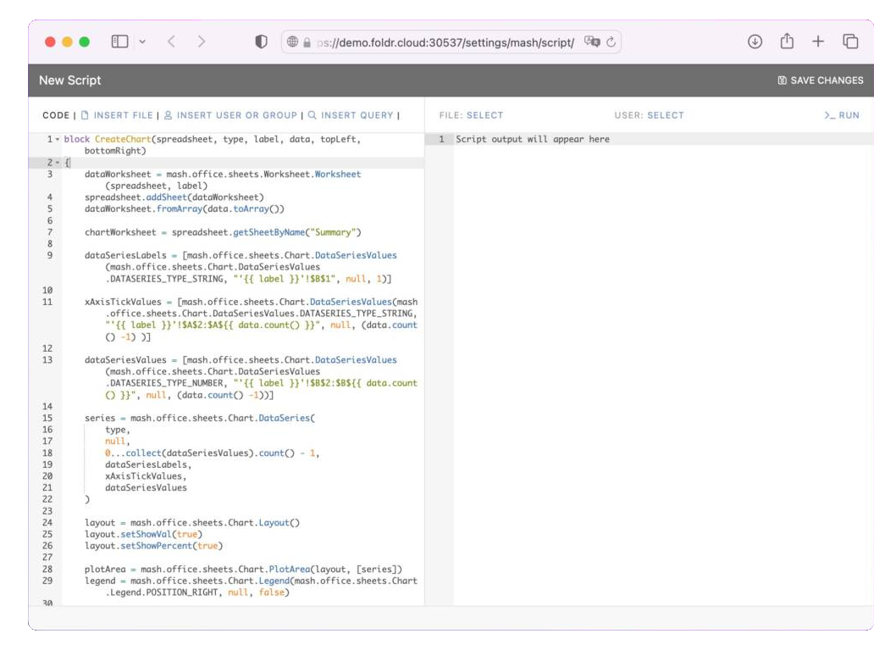This screenshot has width=874, height=656.
Task: Click the Script output will appear here text
Action: coord(533,139)
